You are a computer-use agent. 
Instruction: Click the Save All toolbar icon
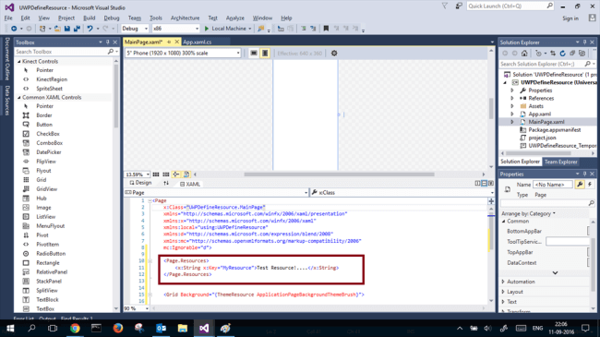77,29
